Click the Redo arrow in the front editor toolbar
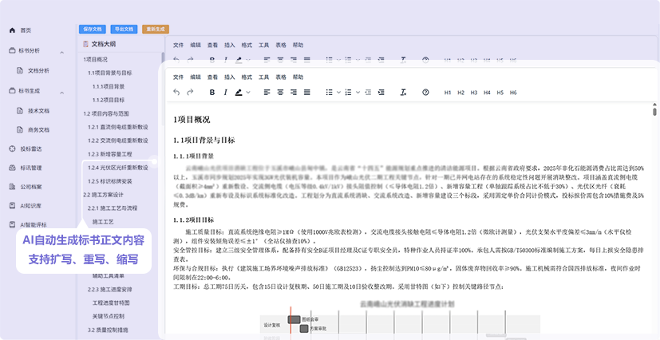Viewport: 660px width, 340px height. (x=190, y=93)
